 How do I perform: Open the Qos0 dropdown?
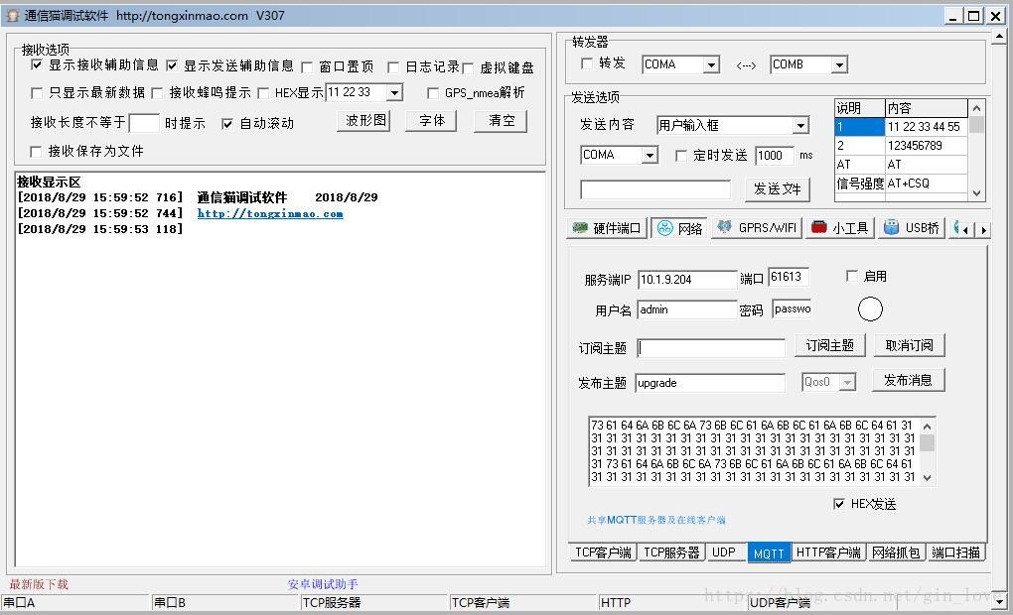click(x=847, y=382)
